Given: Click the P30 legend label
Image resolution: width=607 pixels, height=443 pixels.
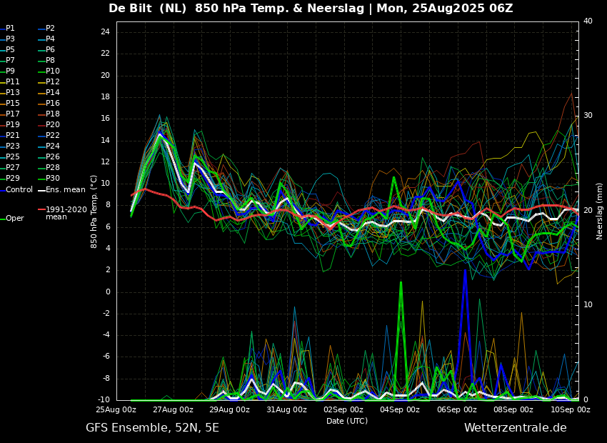Looking at the screenshot, I should (x=53, y=179).
